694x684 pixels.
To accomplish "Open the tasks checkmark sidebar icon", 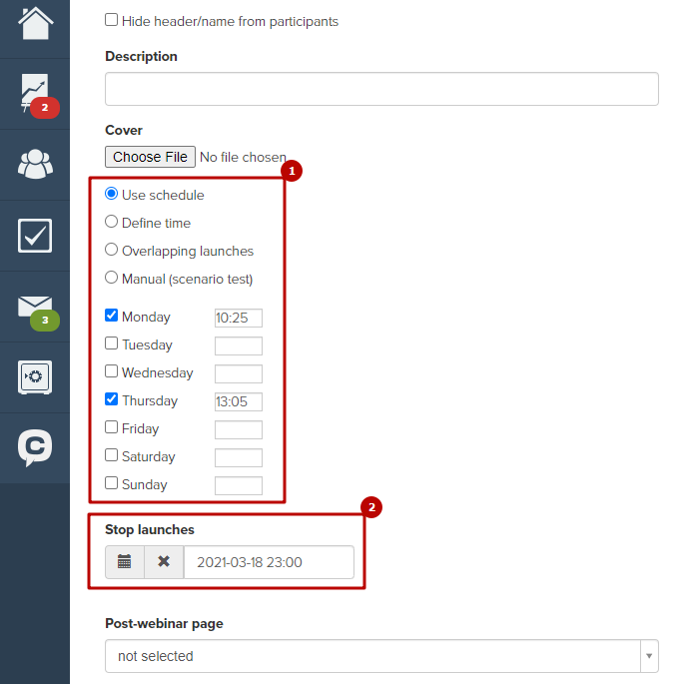I will coord(35,236).
